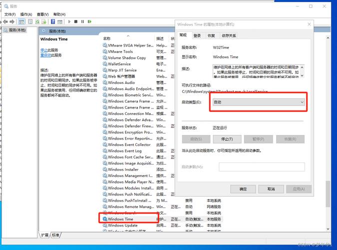The width and height of the screenshot is (337, 250).
Task: Click the 停止(T) button in the dialog
Action: click(227, 139)
